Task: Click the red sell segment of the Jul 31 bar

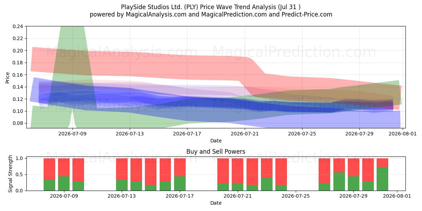Action: pos(382,163)
